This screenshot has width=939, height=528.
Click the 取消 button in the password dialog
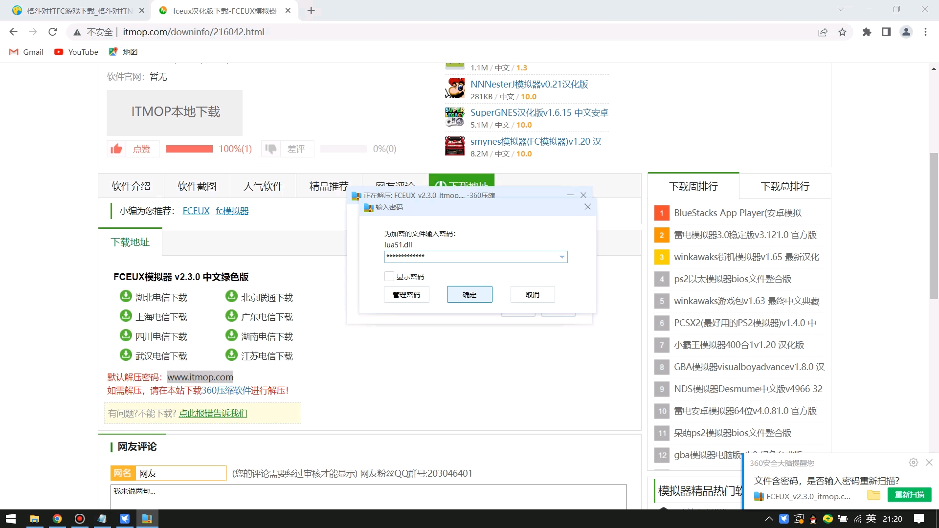[533, 294]
